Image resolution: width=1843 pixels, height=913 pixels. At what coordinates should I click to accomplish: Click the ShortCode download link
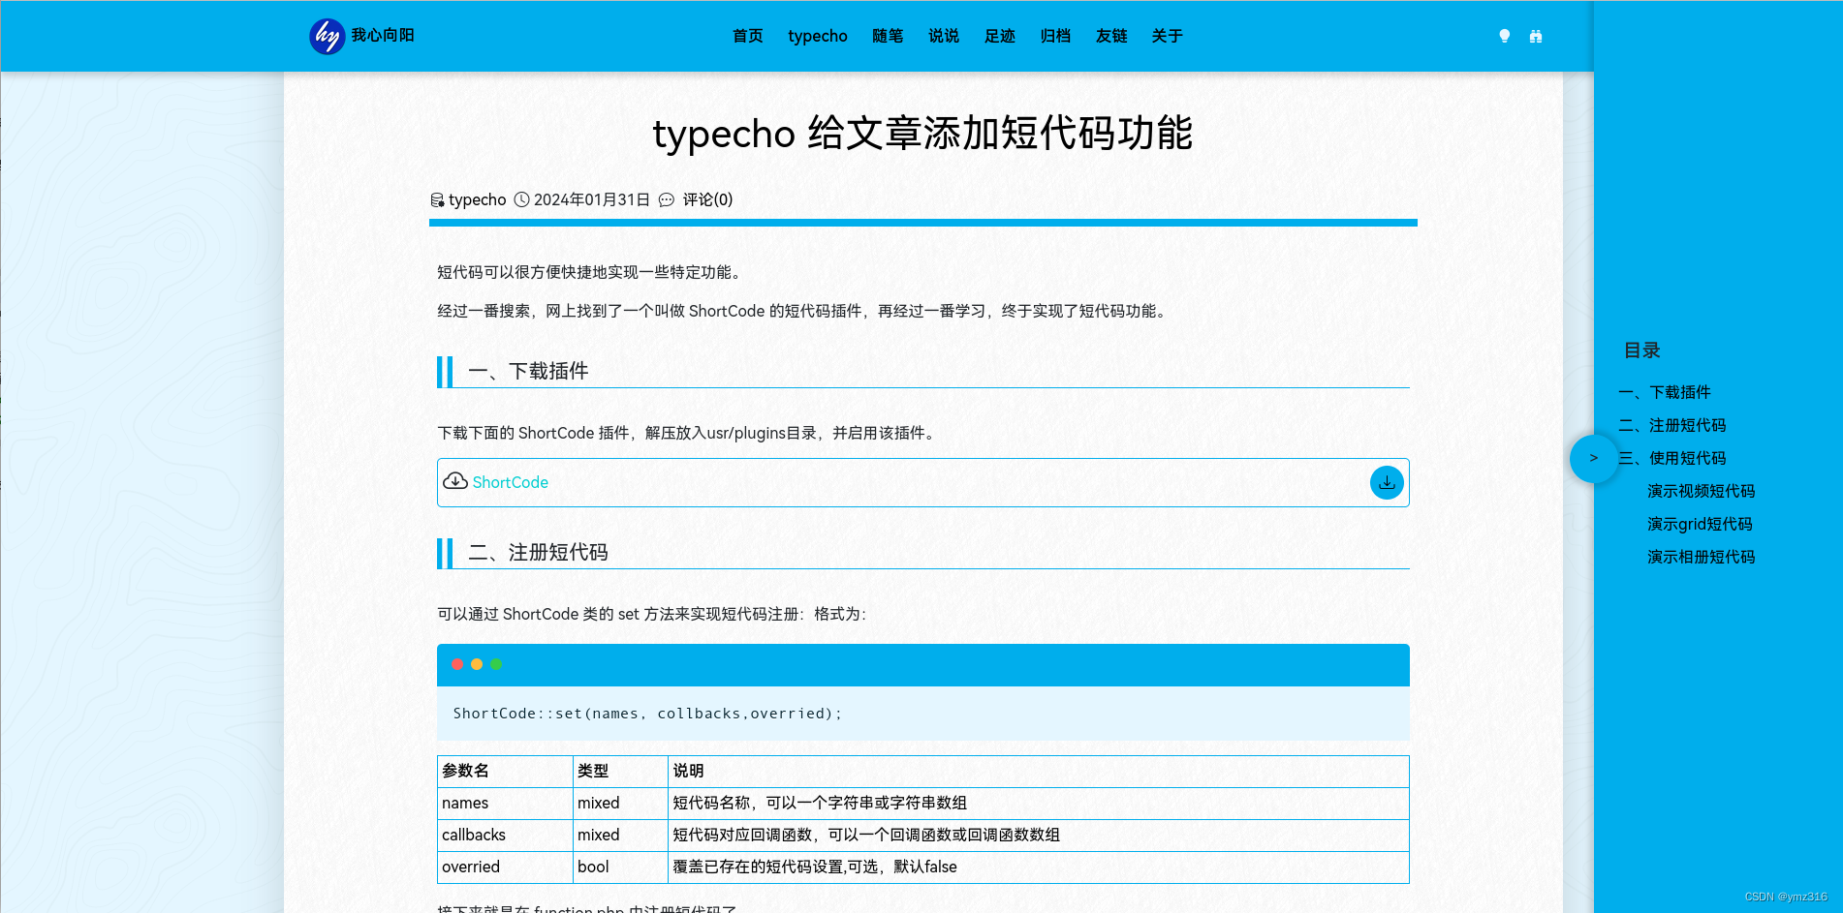[510, 482]
